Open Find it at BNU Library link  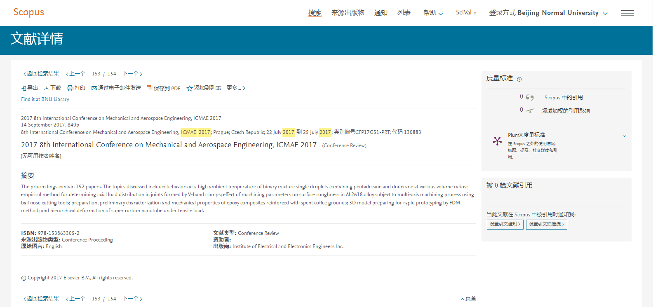point(45,99)
